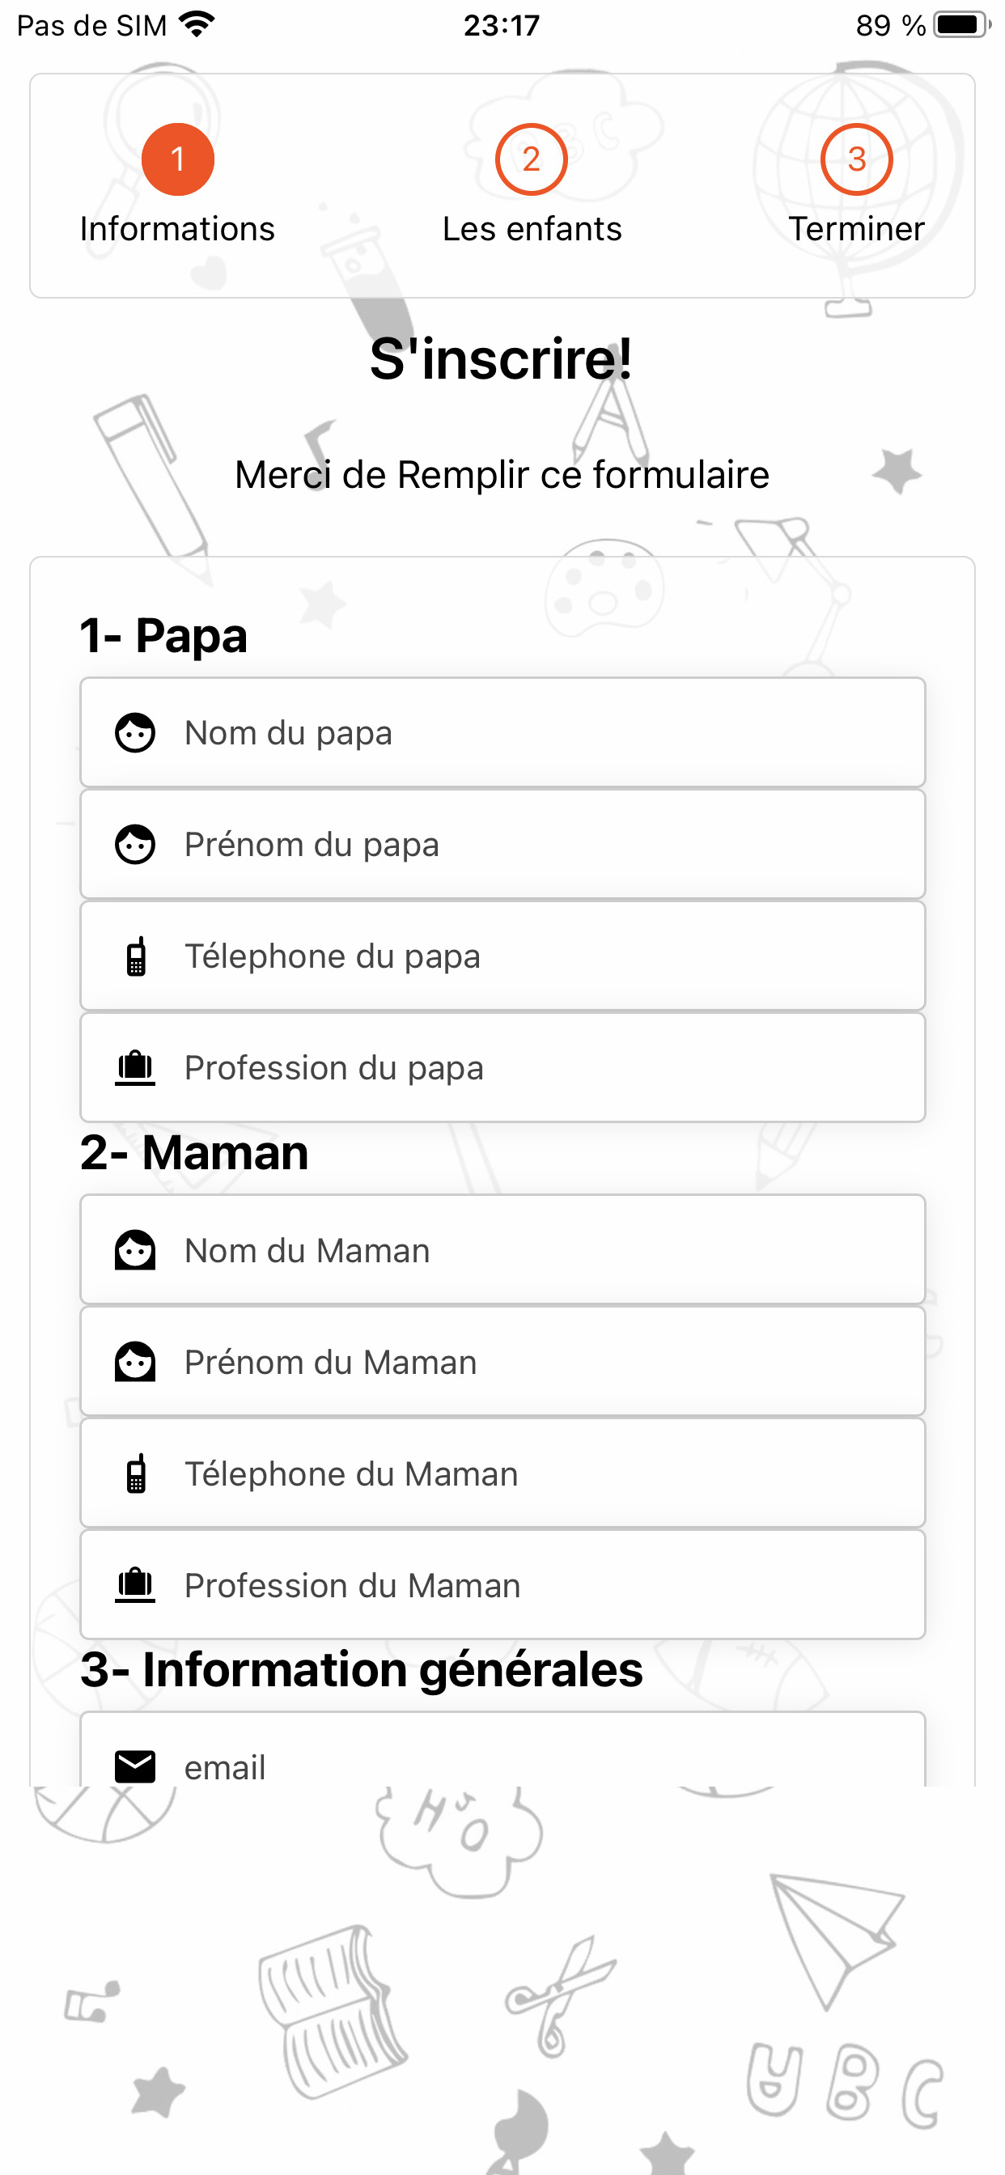Jump to step 3 Terminer
Viewport: 1005px width, 2175px height.
tap(856, 159)
